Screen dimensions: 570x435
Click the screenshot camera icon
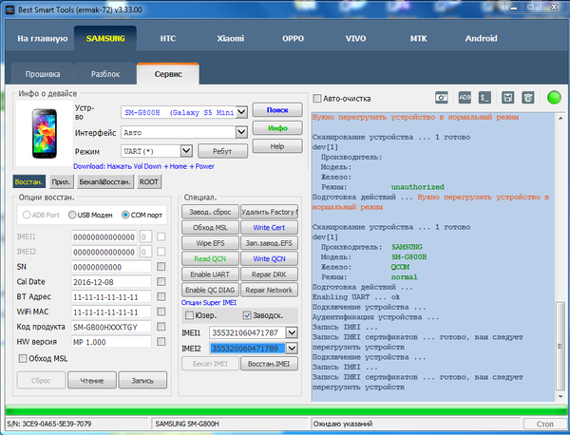(x=442, y=97)
